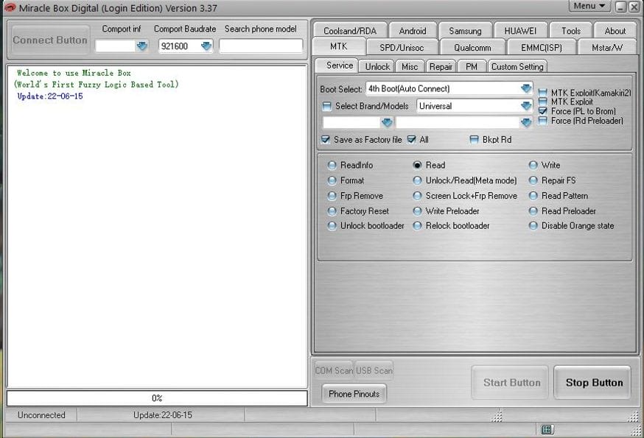Select Disable Orange state option
Image resolution: width=644 pixels, height=438 pixels.
pyautogui.click(x=532, y=226)
